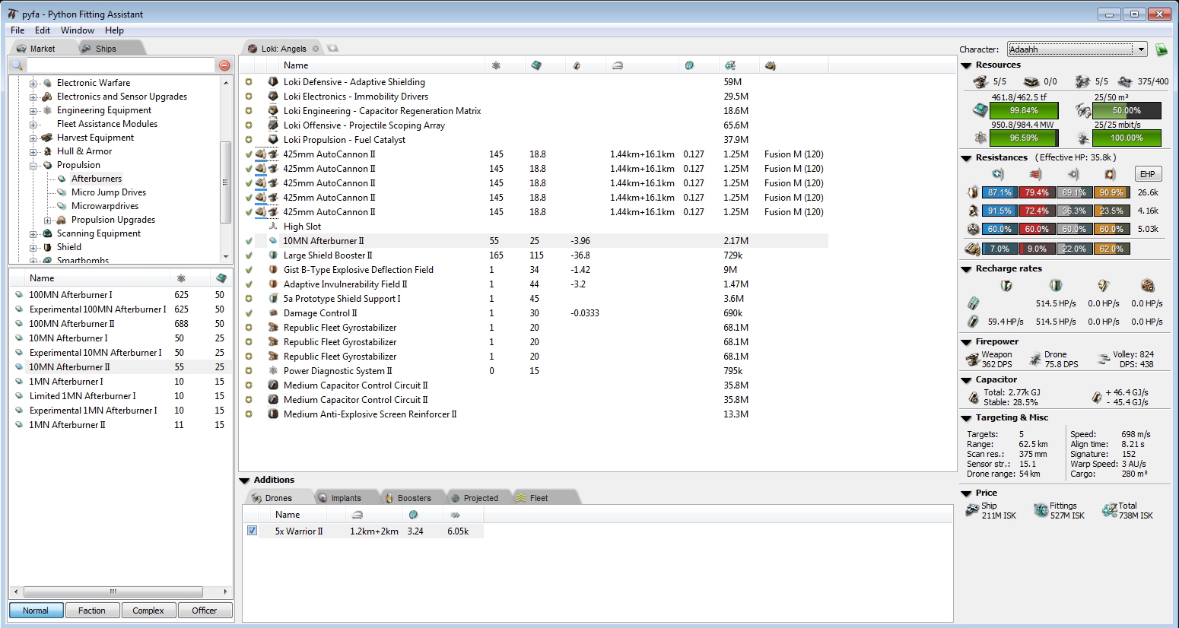Viewport: 1179px width, 628px height.
Task: Click the Officer filter button
Action: click(x=205, y=611)
